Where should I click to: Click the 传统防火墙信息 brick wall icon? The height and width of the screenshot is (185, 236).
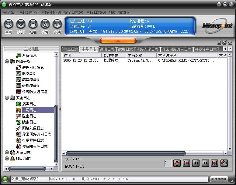(x=19, y=92)
